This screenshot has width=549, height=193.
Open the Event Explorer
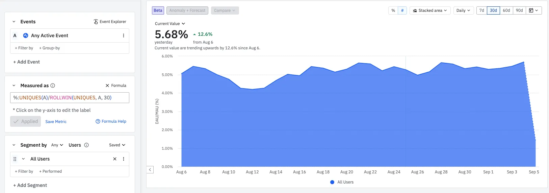[110, 22]
